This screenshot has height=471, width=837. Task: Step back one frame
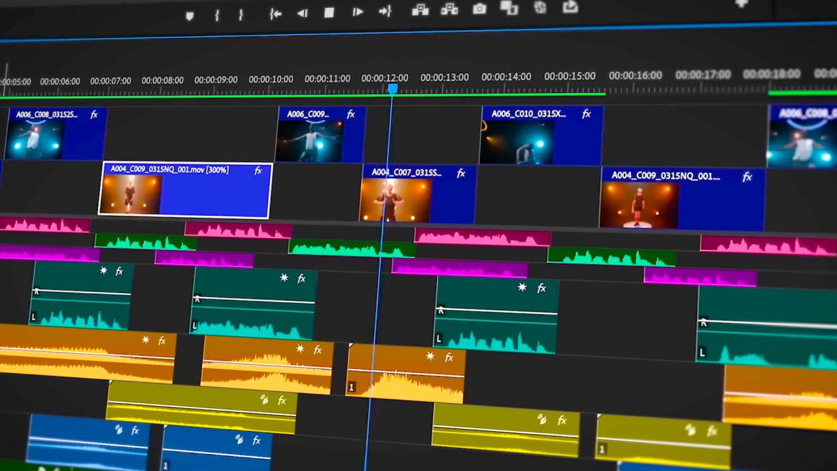coord(302,13)
